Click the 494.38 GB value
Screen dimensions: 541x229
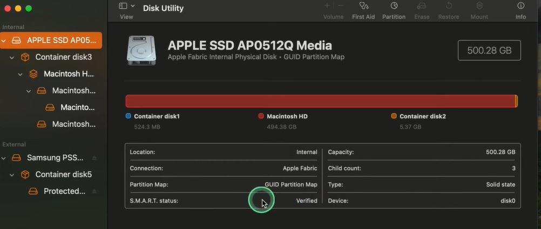(x=281, y=127)
